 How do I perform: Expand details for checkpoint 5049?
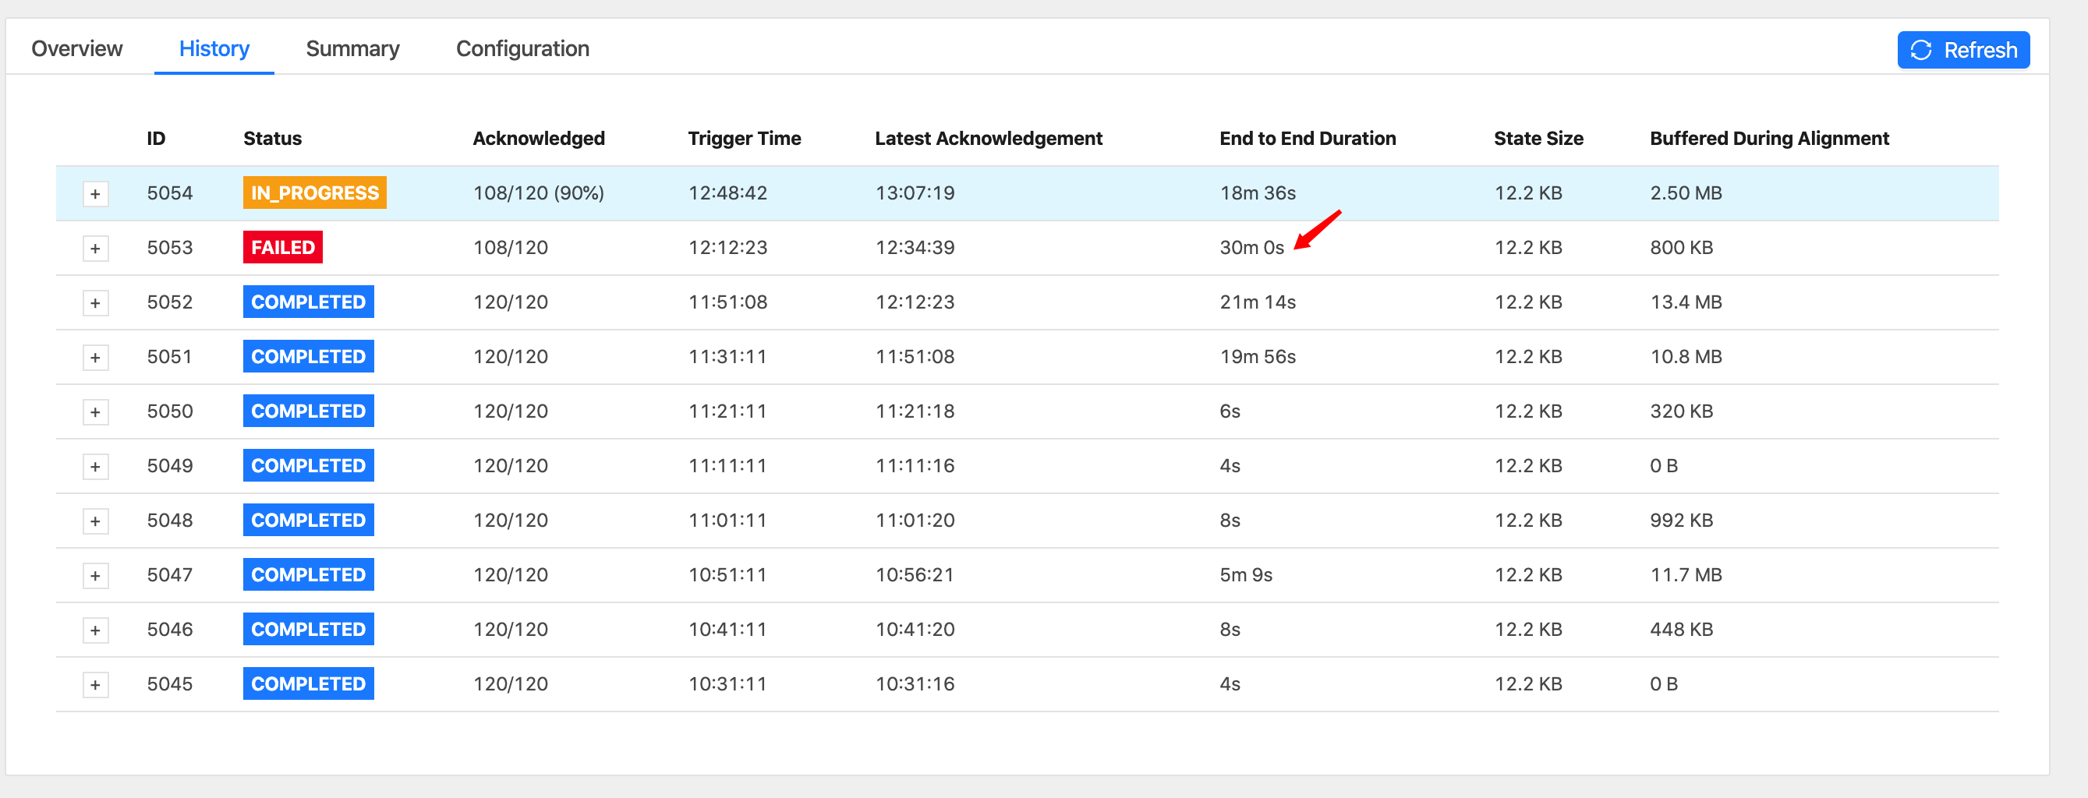(96, 466)
